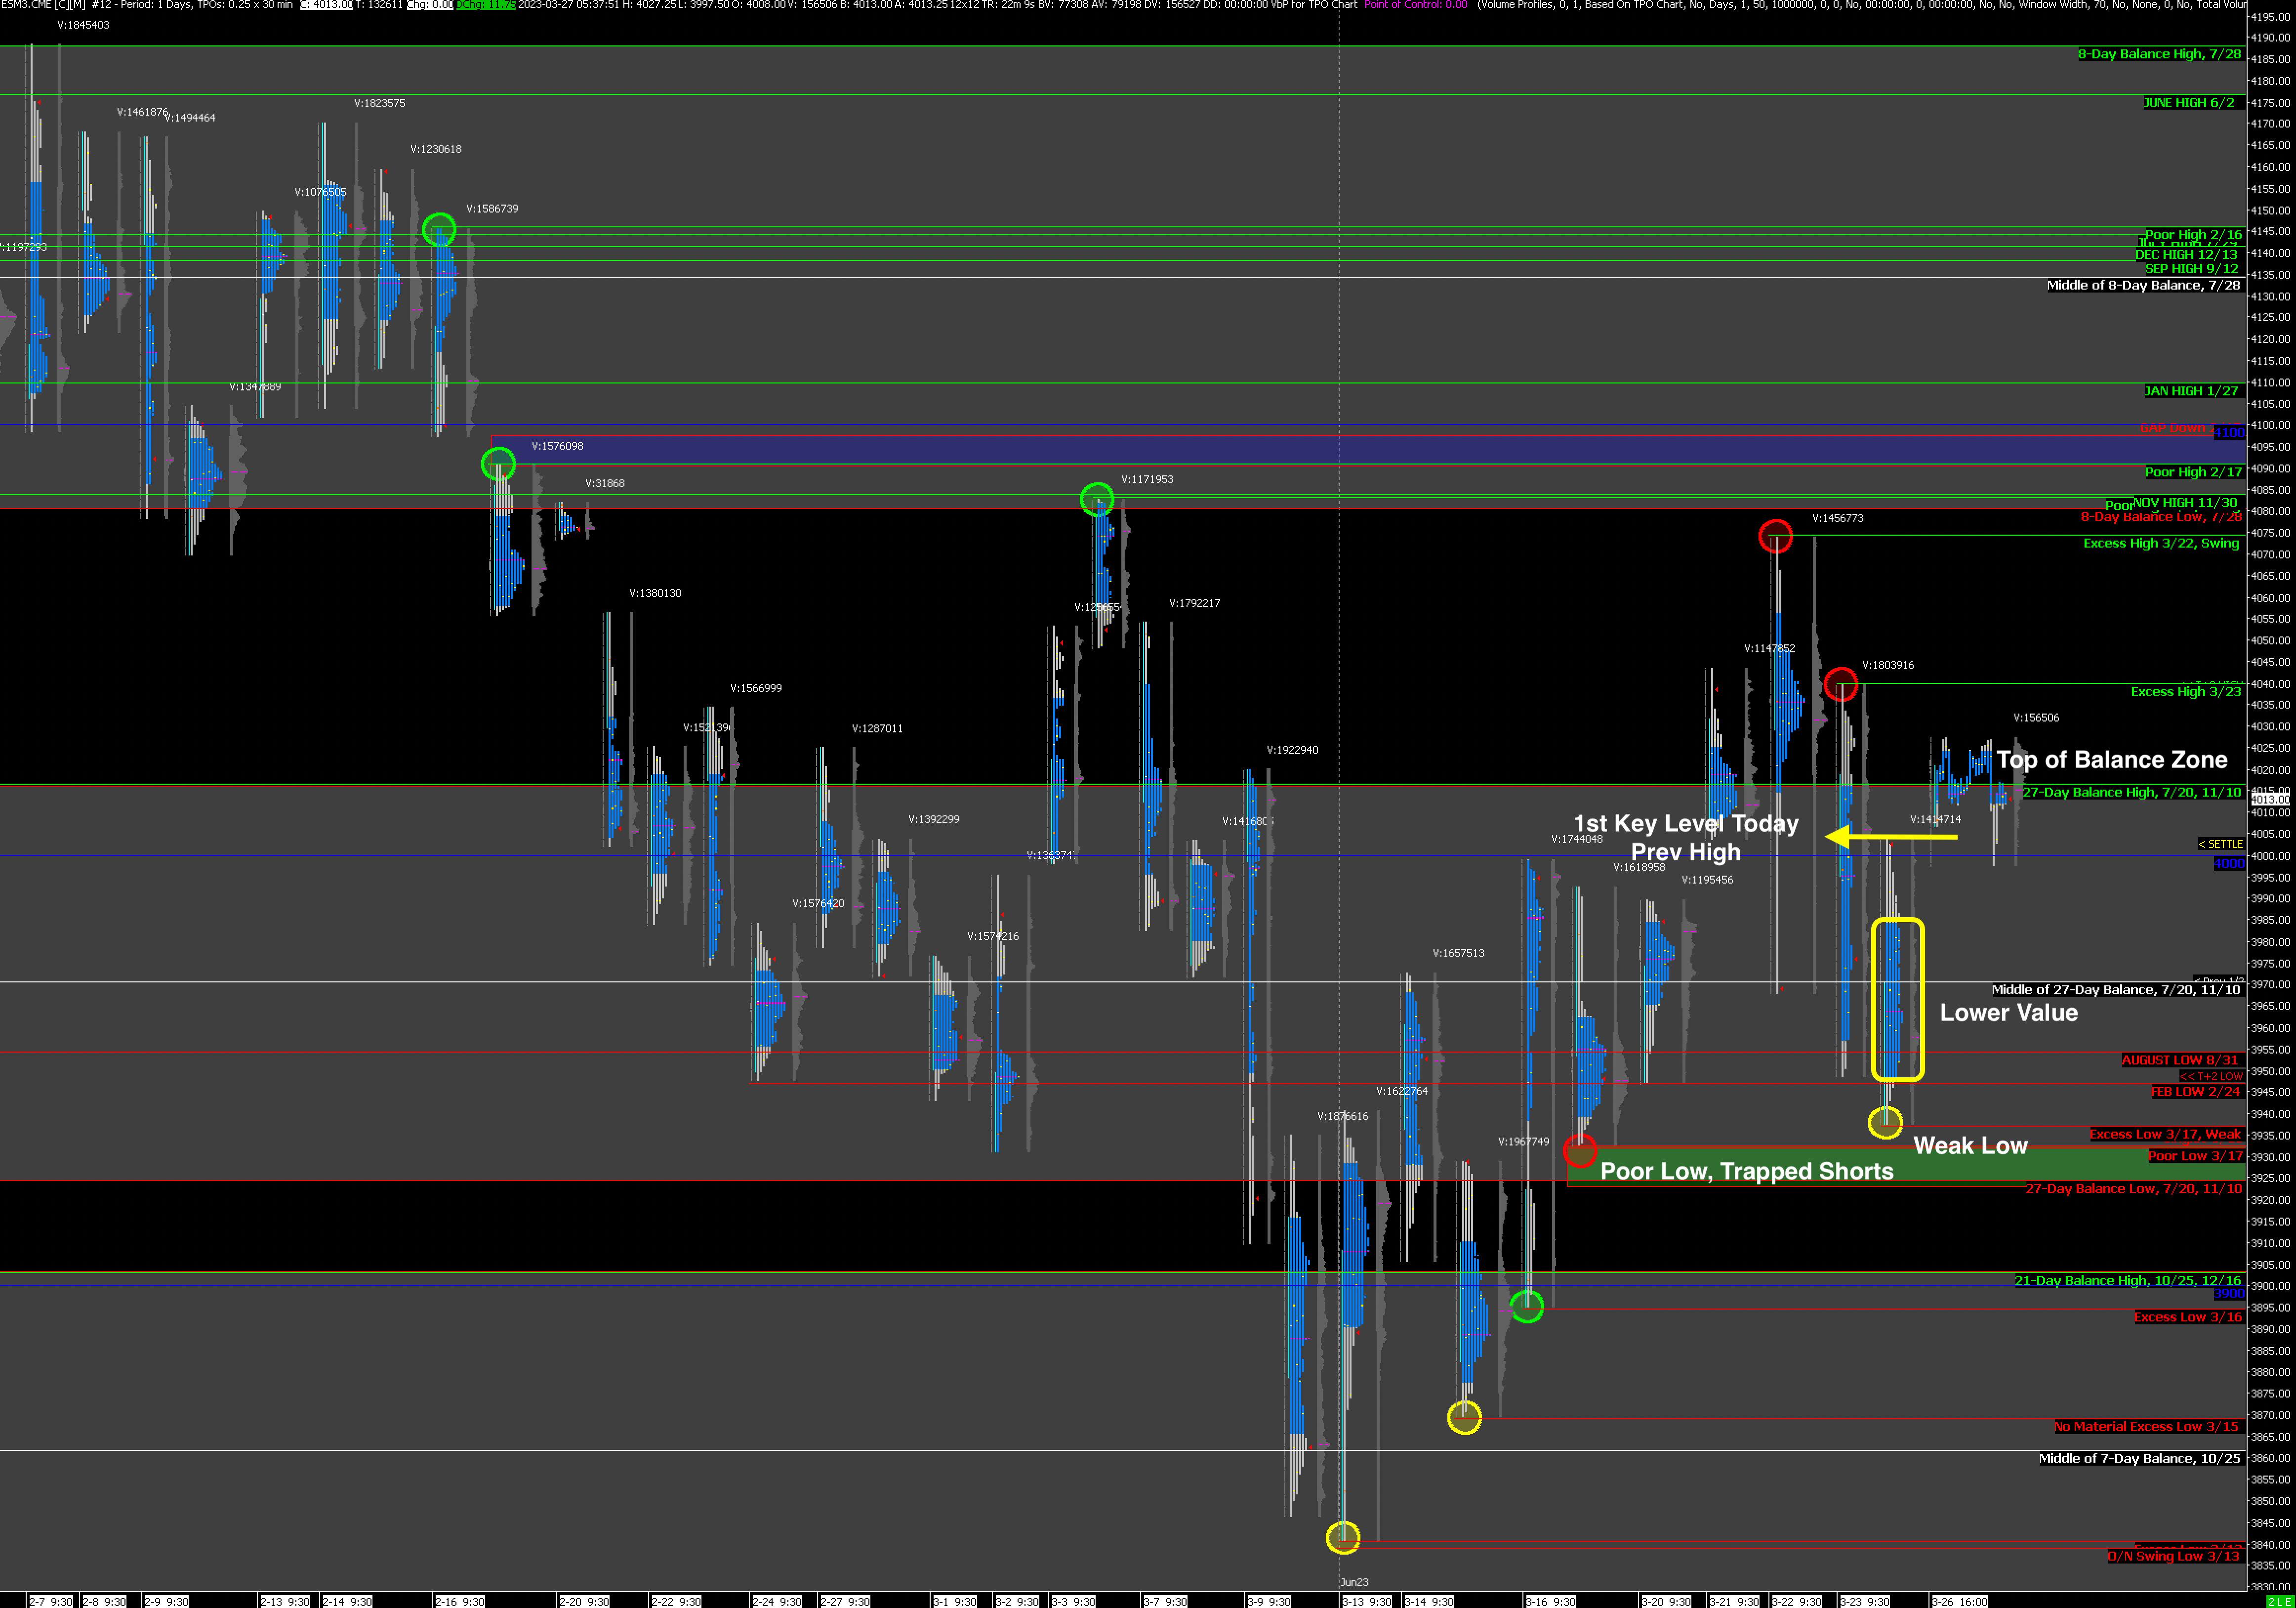Select the 3-26 16:00 date on time axis
This screenshot has height=1608, width=2296.
click(x=1960, y=1601)
